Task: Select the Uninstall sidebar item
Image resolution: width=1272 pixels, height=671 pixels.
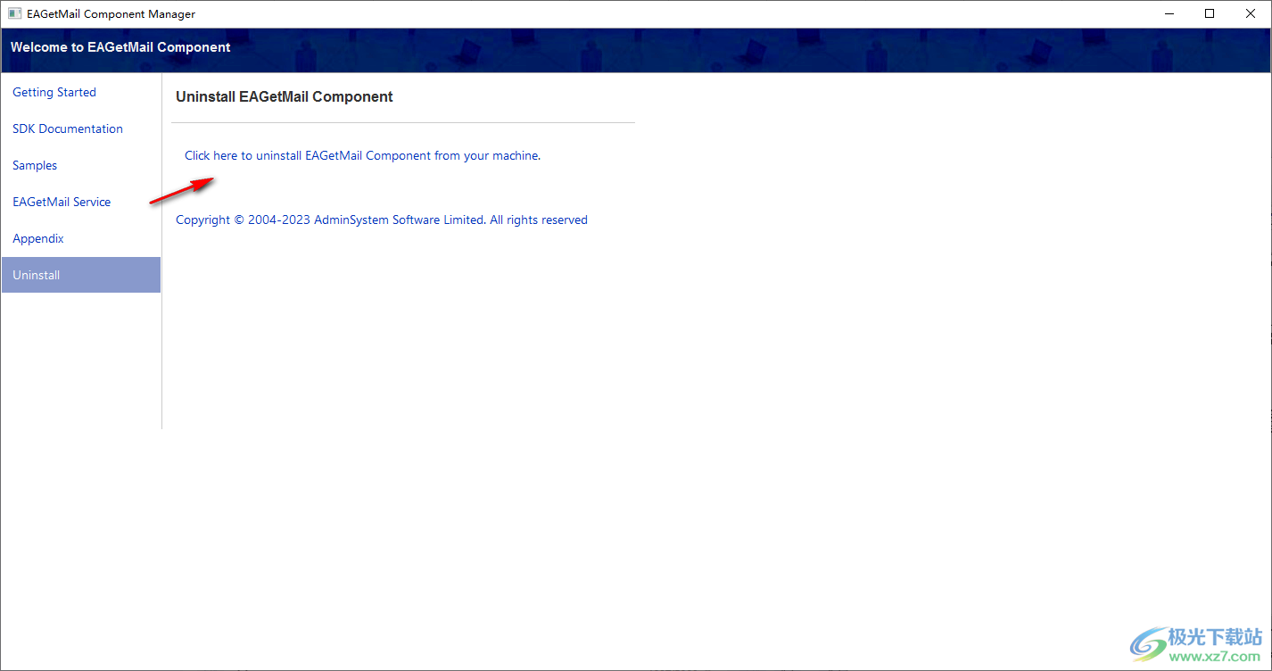Action: (x=80, y=275)
